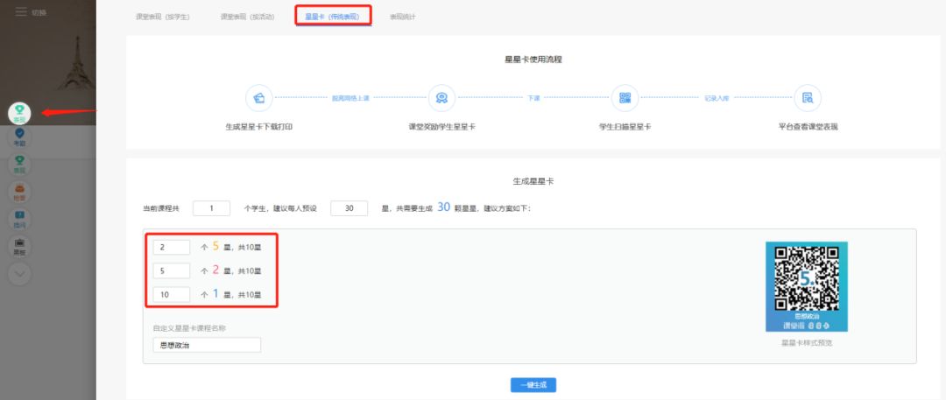The image size is (946, 400).
Task: Click the dimmed green trophy sidebar icon
Action: [19, 164]
